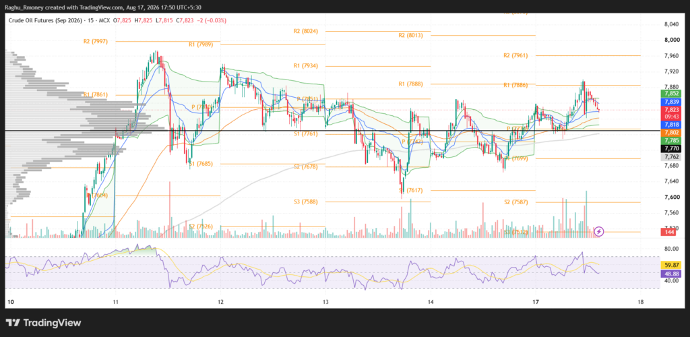
Task: Click date 17 on the time axis
Action: coord(536,302)
